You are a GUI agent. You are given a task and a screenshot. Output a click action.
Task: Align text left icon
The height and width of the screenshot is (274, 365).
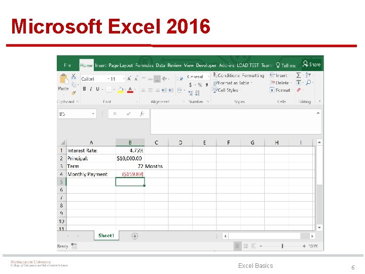(143, 90)
